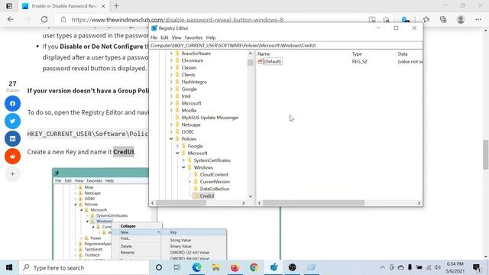Open a new browser tab
The image size is (489, 275).
(x=116, y=6)
